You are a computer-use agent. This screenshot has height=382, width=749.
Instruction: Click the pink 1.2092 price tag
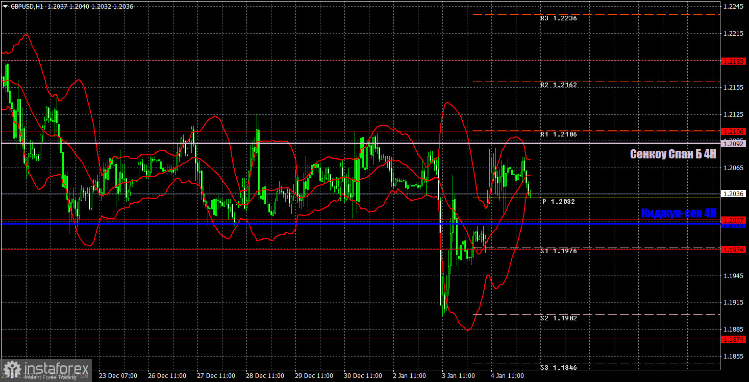tap(734, 144)
